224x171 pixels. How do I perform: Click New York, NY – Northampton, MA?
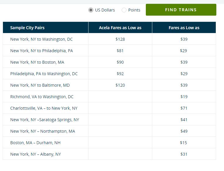click(x=43, y=131)
